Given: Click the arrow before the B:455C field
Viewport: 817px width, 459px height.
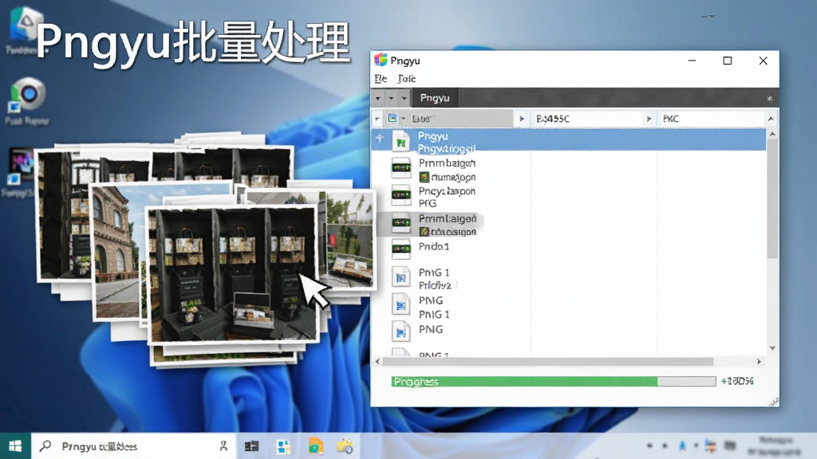Looking at the screenshot, I should 522,119.
